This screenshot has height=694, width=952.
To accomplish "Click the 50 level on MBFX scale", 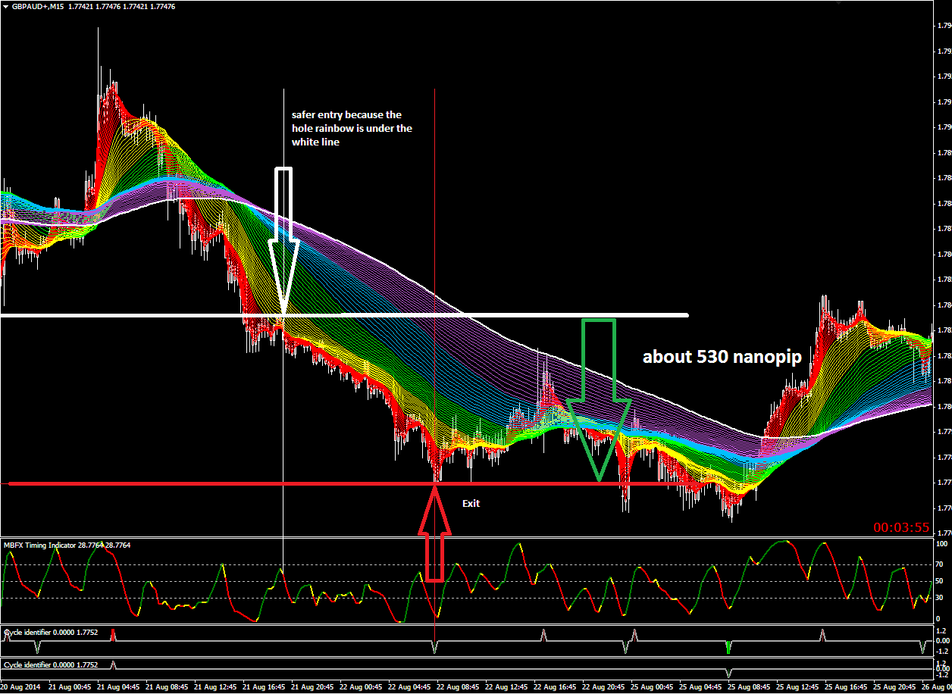I will [x=941, y=581].
